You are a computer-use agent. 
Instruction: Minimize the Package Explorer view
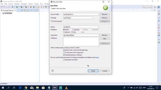34,10
